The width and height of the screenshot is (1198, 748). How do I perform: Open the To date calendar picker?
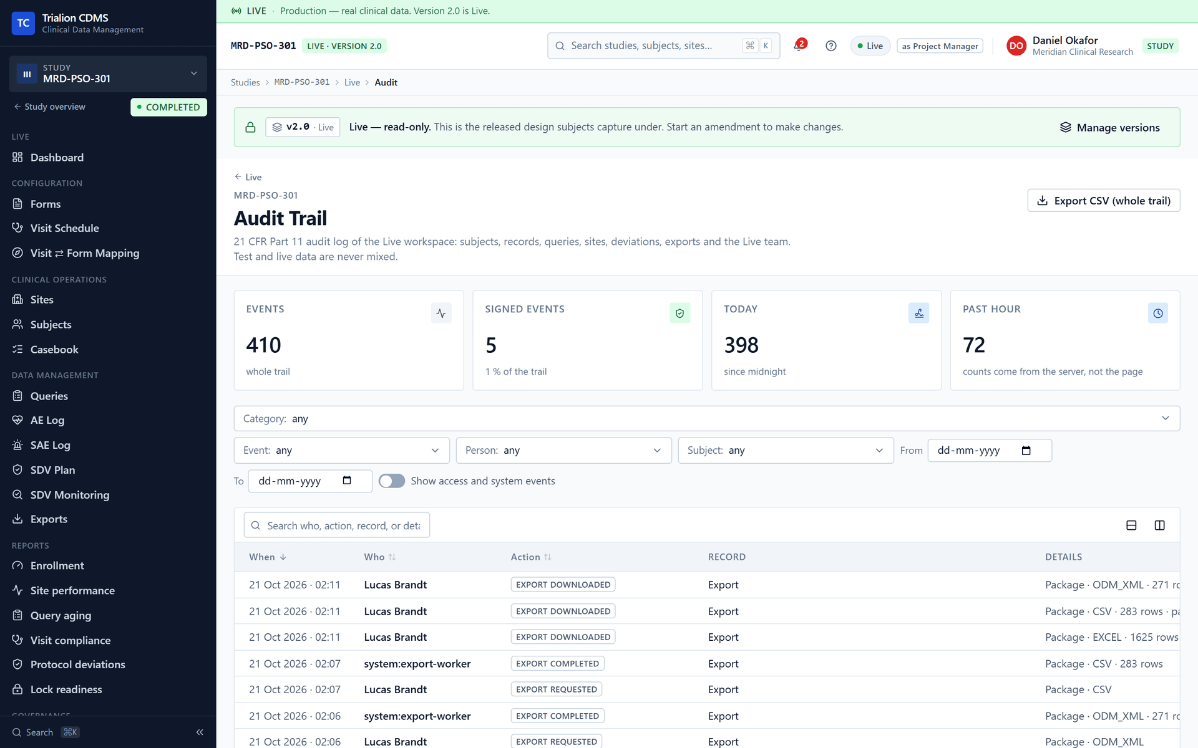[347, 481]
